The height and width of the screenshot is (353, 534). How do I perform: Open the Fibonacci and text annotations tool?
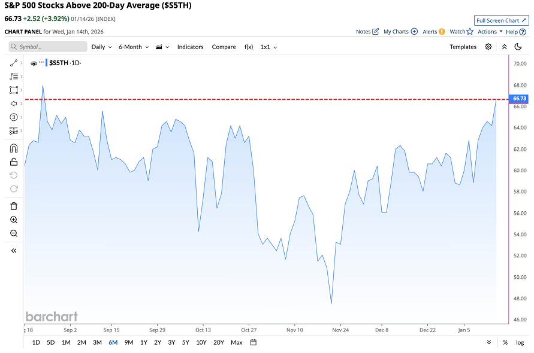14,77
